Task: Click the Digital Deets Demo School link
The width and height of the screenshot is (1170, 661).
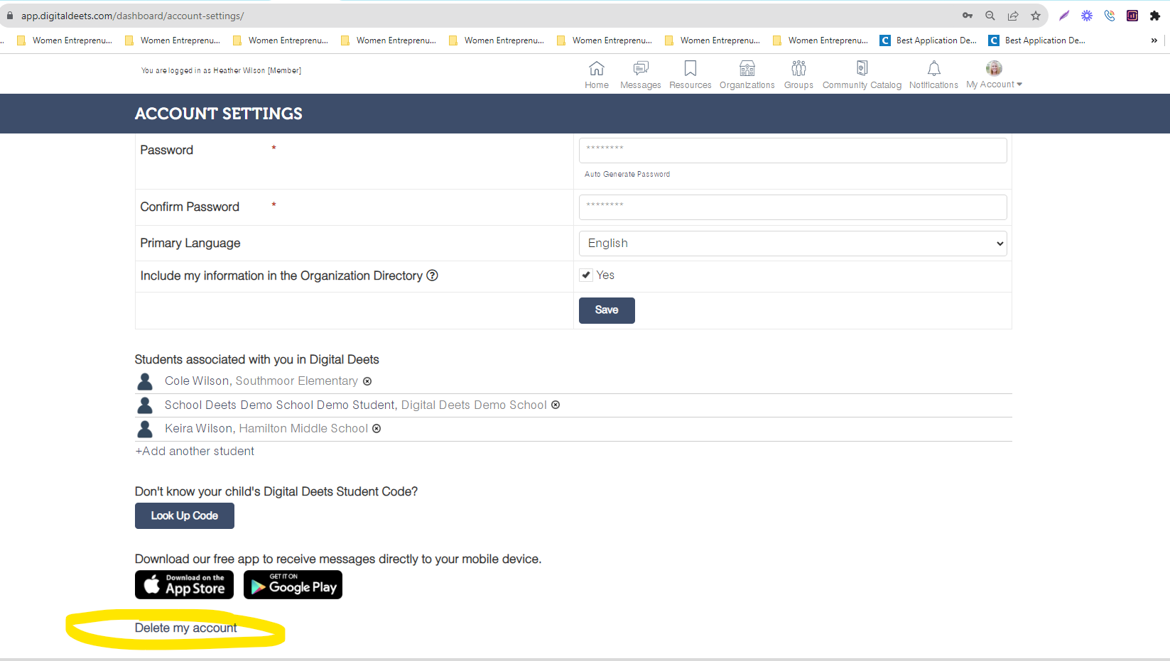Action: click(474, 405)
